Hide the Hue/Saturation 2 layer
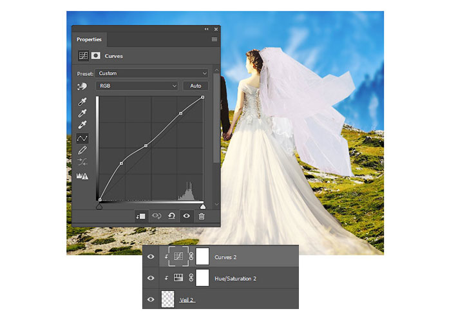 151,278
